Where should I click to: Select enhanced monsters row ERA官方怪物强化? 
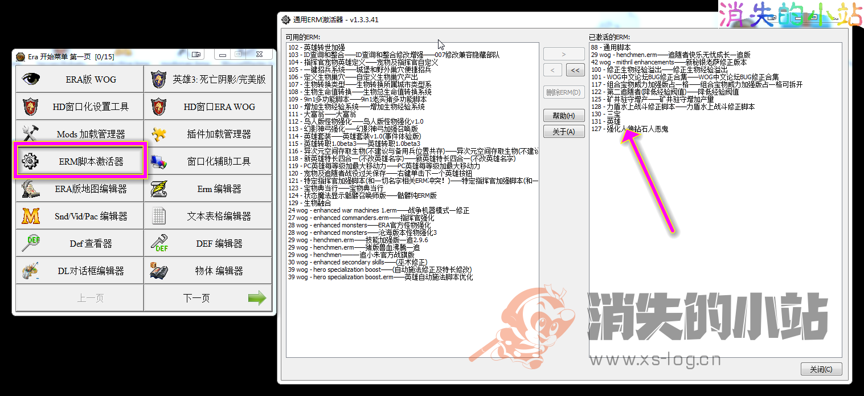click(413, 225)
